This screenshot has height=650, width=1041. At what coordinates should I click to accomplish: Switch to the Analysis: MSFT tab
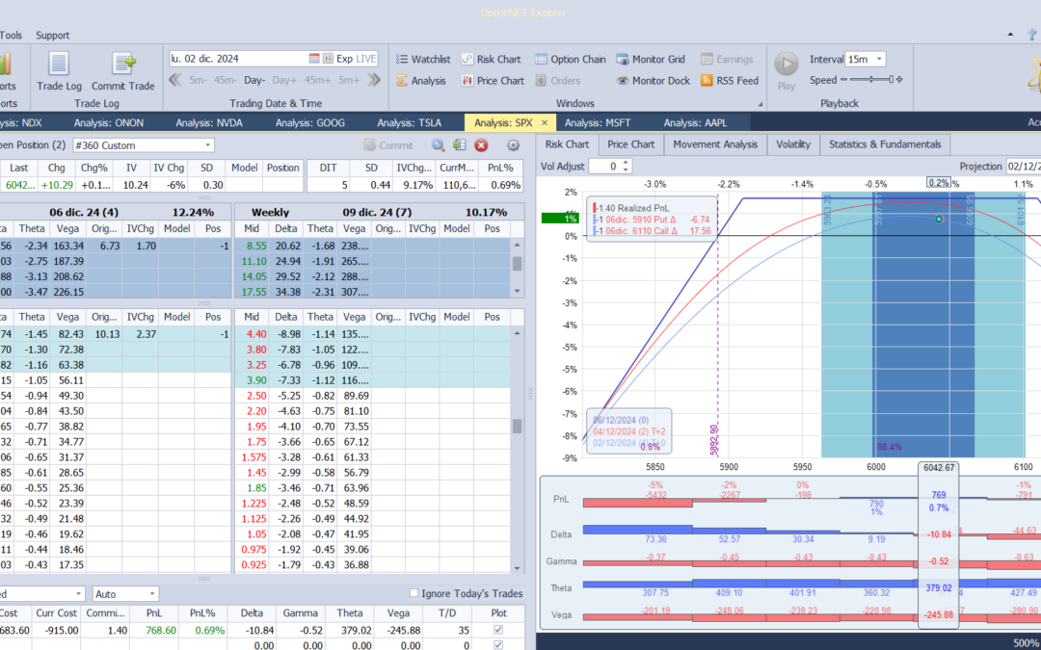[x=598, y=122]
